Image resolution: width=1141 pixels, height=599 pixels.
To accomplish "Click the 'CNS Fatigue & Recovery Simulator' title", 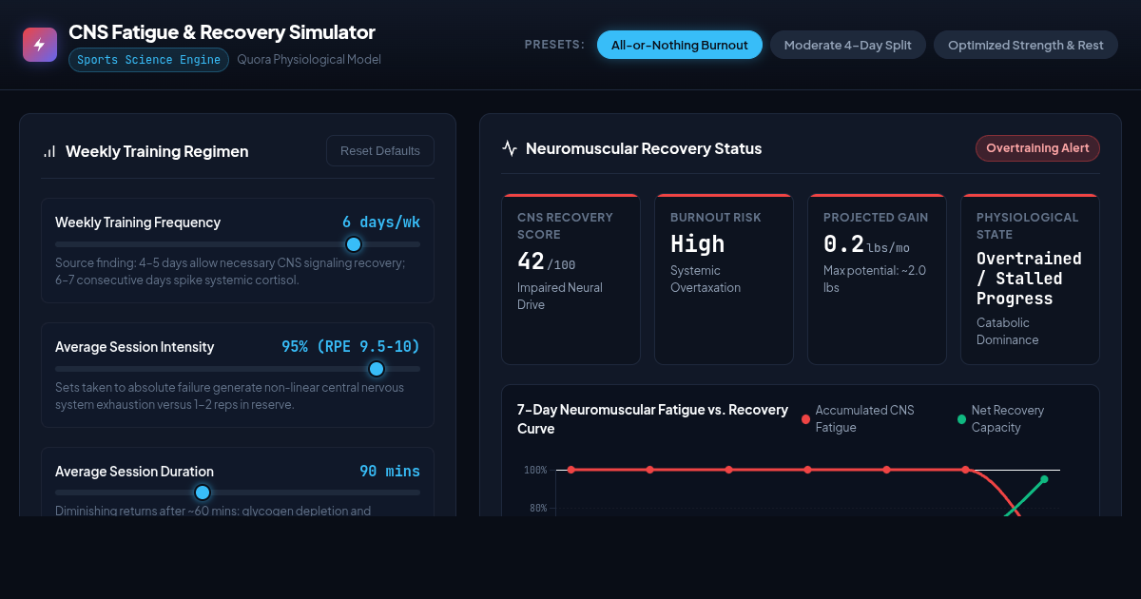I will [x=222, y=32].
